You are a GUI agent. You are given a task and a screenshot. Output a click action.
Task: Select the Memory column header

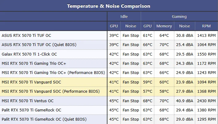[164, 26]
